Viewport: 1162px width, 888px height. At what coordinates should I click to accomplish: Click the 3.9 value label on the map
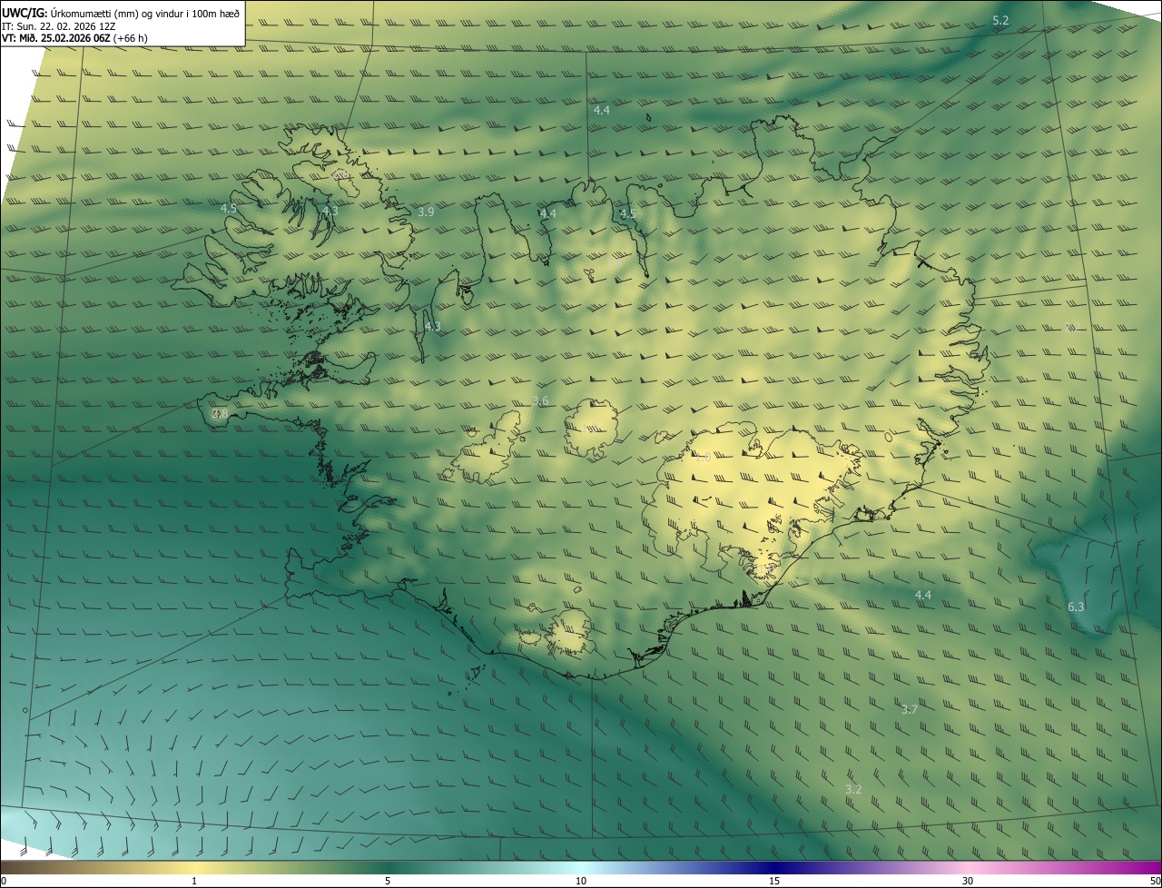click(426, 212)
